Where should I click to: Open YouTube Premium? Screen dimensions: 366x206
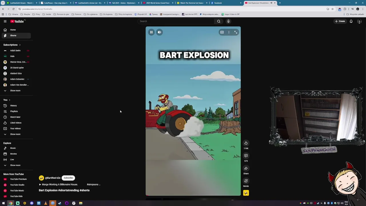click(x=16, y=179)
